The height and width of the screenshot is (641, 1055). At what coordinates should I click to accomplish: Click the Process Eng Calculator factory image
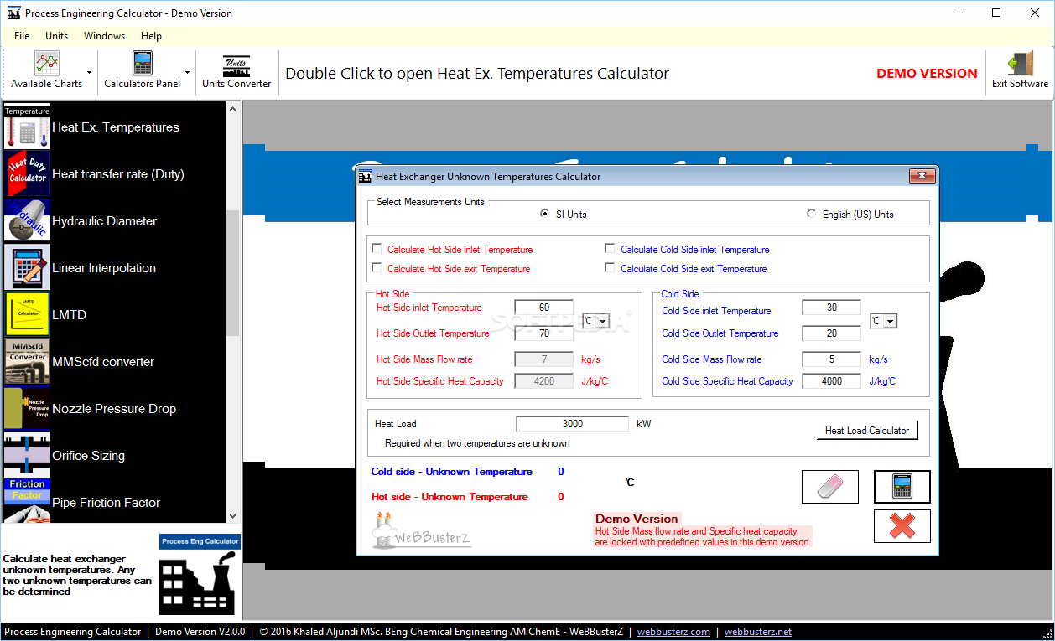200,575
